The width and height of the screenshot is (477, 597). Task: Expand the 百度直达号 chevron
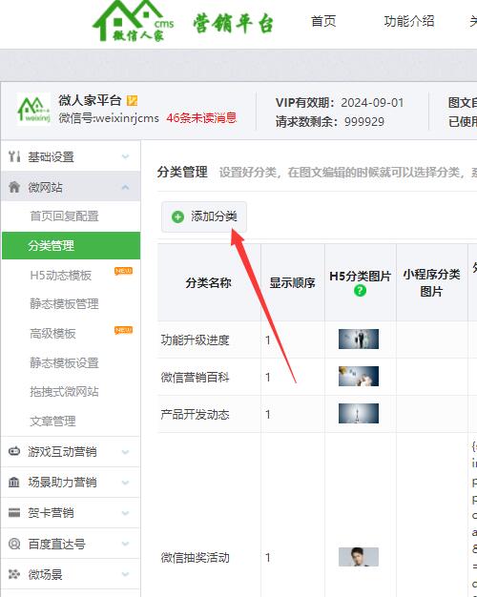pyautogui.click(x=125, y=544)
